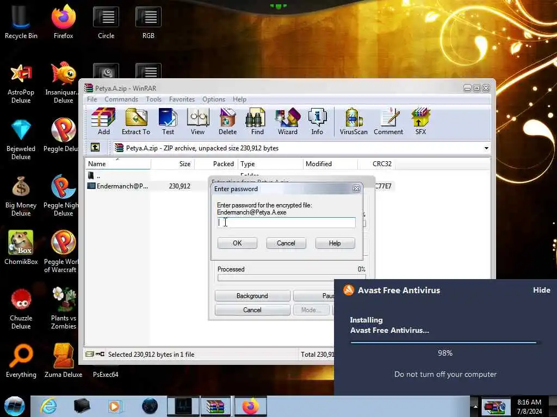
Task: Open Internet Explorer from the taskbar
Action: 48,406
